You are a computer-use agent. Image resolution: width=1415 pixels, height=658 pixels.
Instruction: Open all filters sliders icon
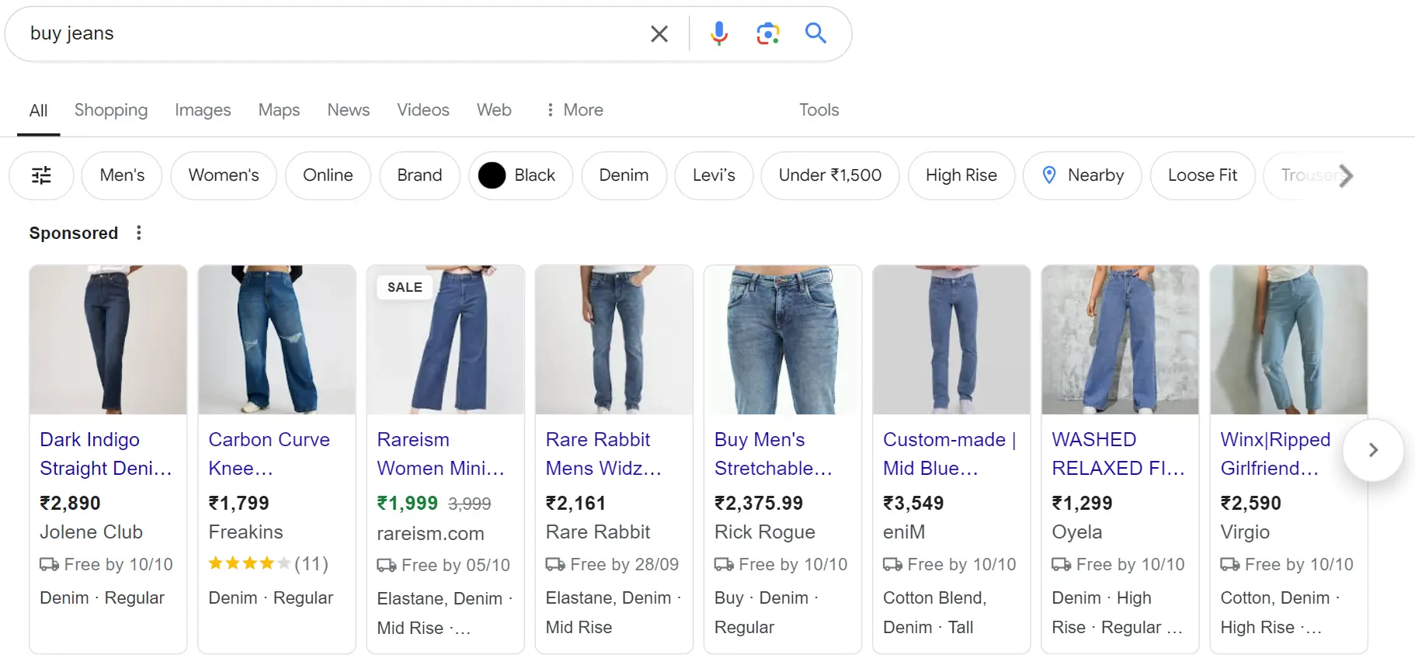pos(41,175)
